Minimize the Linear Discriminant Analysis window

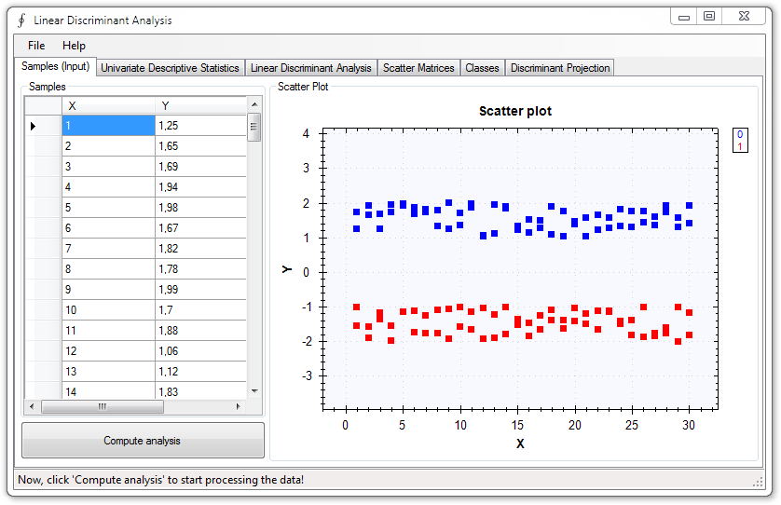684,17
